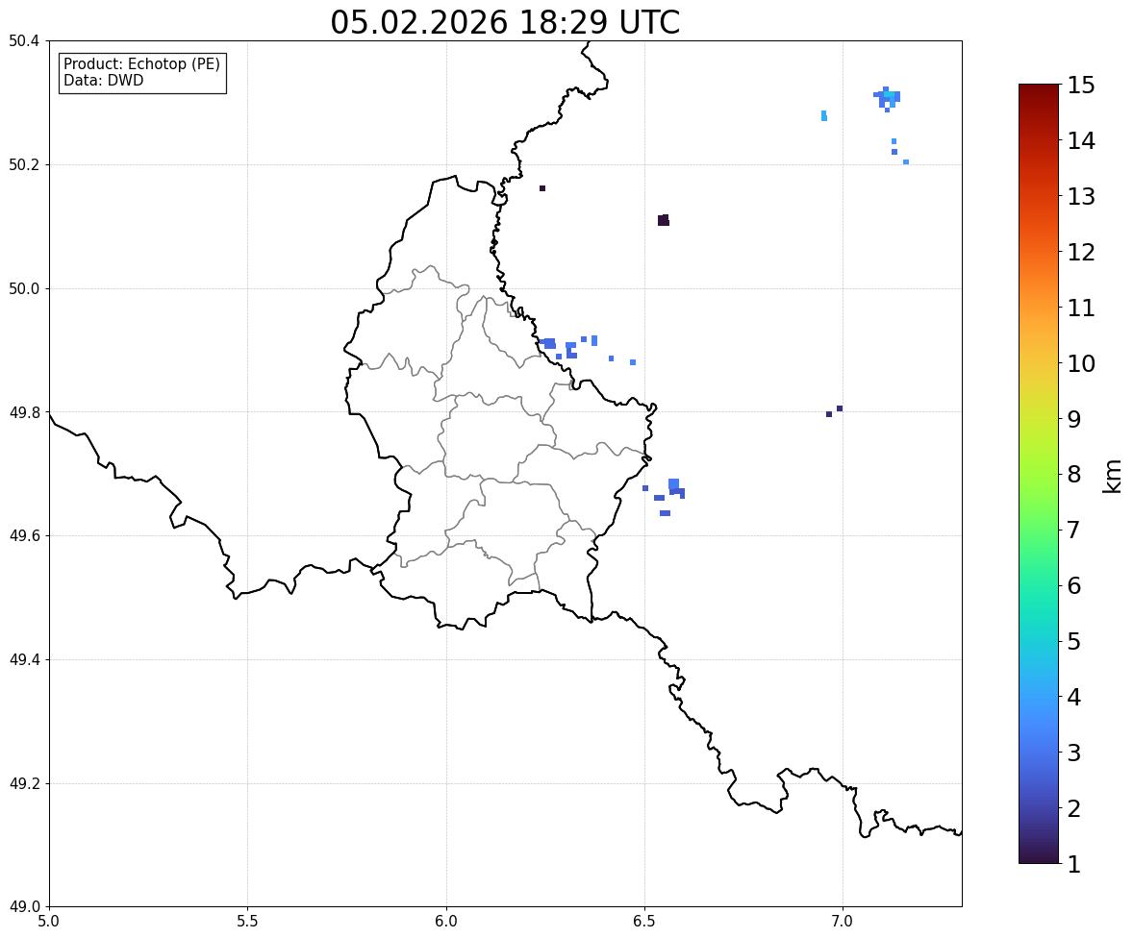
Task: Click the colorbar tick label 15
Action: click(x=1081, y=86)
